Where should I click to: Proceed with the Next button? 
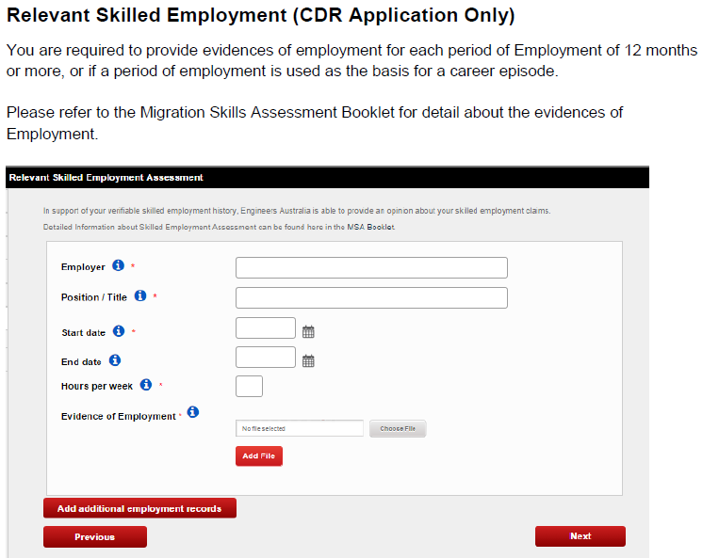(580, 536)
